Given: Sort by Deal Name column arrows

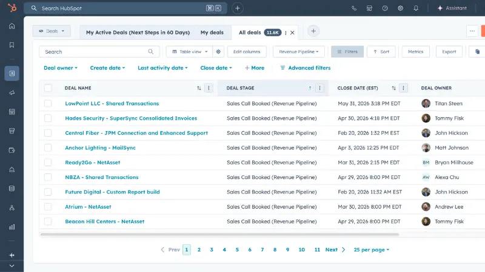Looking at the screenshot, I should [x=199, y=88].
